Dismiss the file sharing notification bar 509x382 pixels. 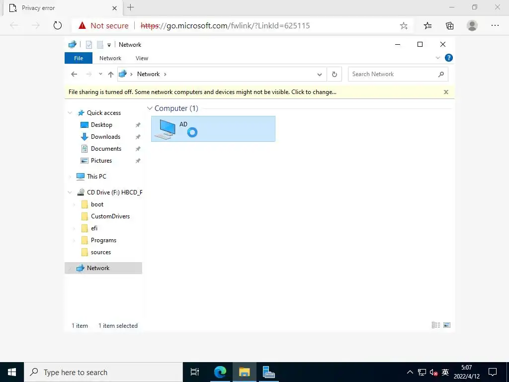(446, 92)
